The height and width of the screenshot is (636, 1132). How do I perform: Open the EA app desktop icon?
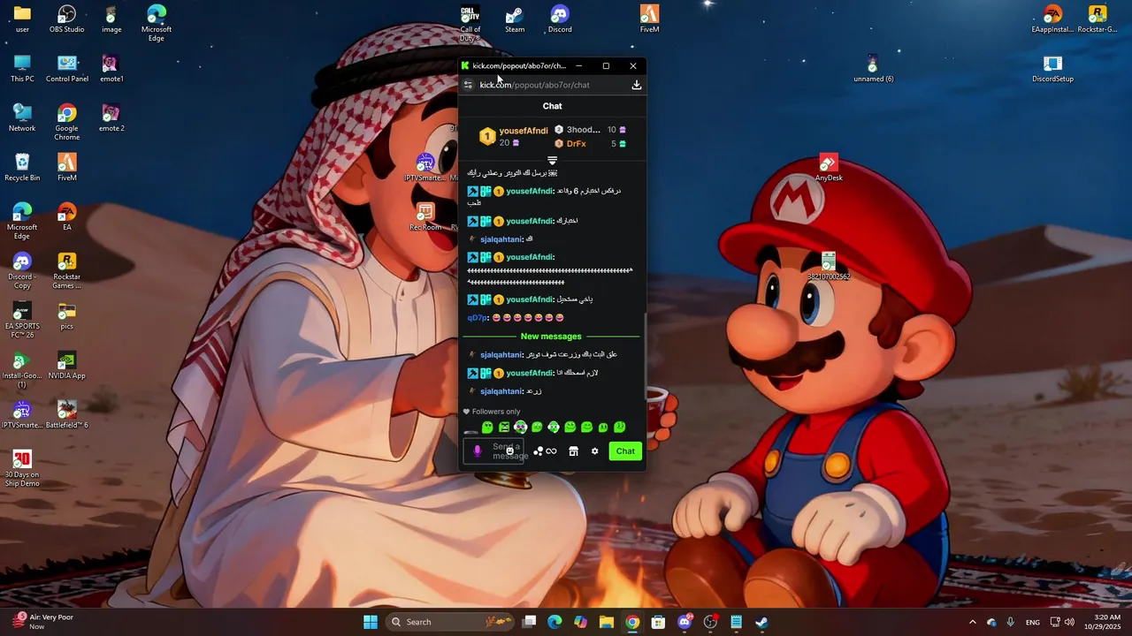67,217
